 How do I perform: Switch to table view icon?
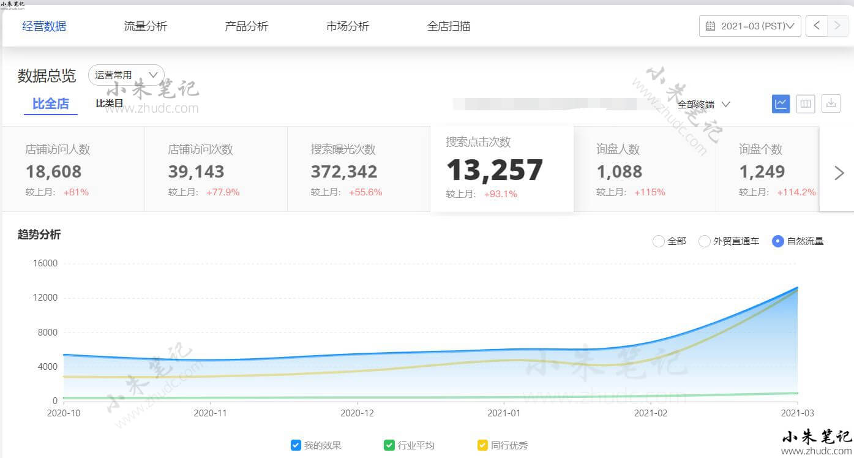click(x=806, y=104)
